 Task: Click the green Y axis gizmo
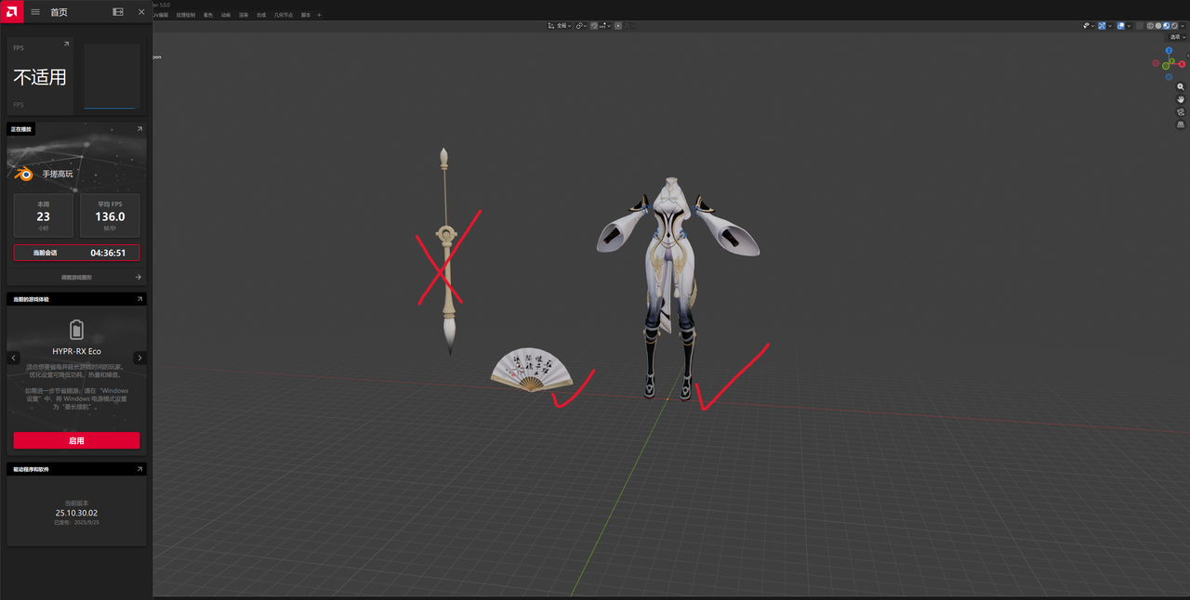click(x=1171, y=60)
